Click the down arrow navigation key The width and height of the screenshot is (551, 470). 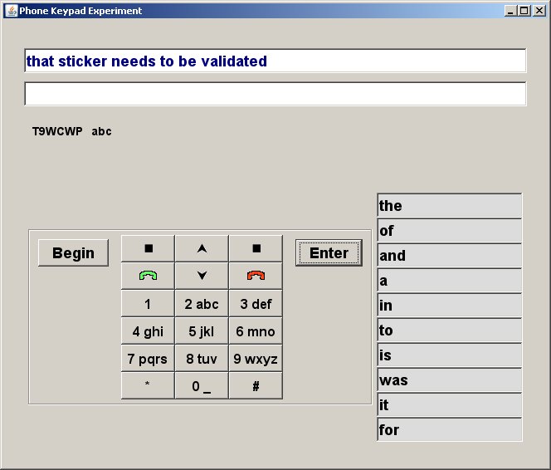(x=202, y=276)
